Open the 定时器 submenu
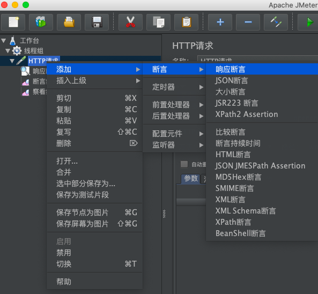Screen dimensions: 318x294 pos(174,87)
